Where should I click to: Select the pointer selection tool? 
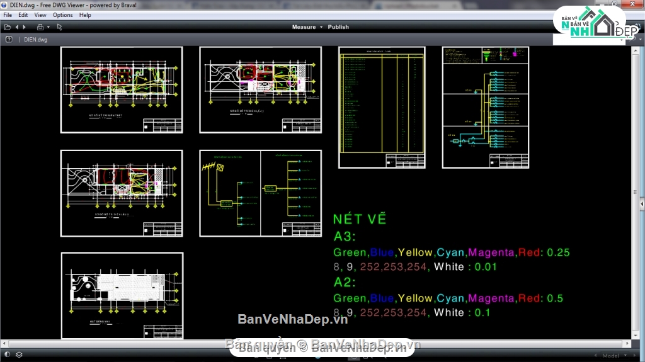pyautogui.click(x=59, y=27)
